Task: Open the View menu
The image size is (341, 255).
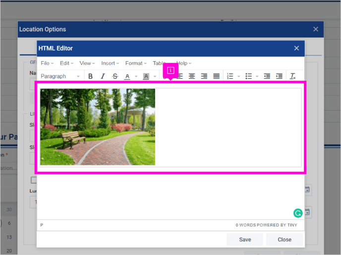Action: (87, 63)
